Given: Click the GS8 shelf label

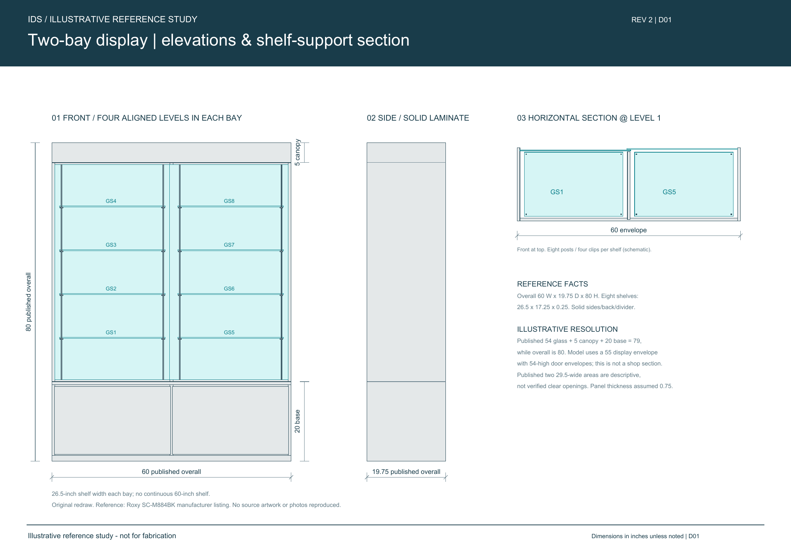Looking at the screenshot, I should 229,201.
